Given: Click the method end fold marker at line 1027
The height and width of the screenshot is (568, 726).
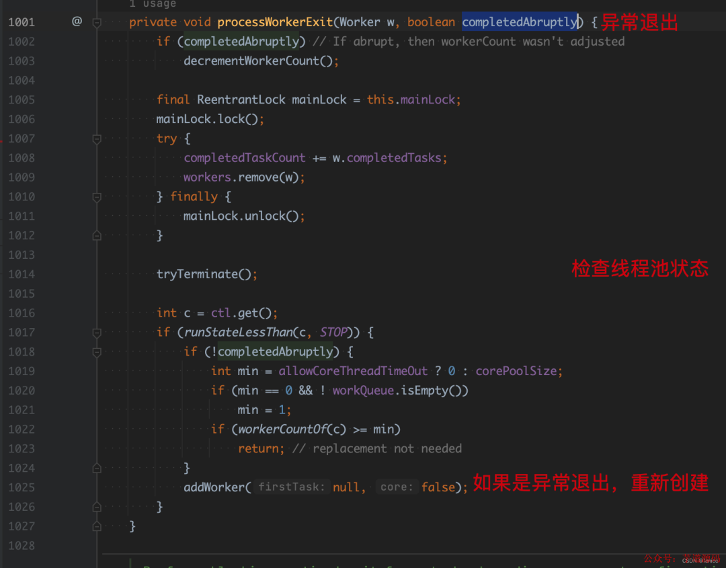Looking at the screenshot, I should tap(97, 526).
